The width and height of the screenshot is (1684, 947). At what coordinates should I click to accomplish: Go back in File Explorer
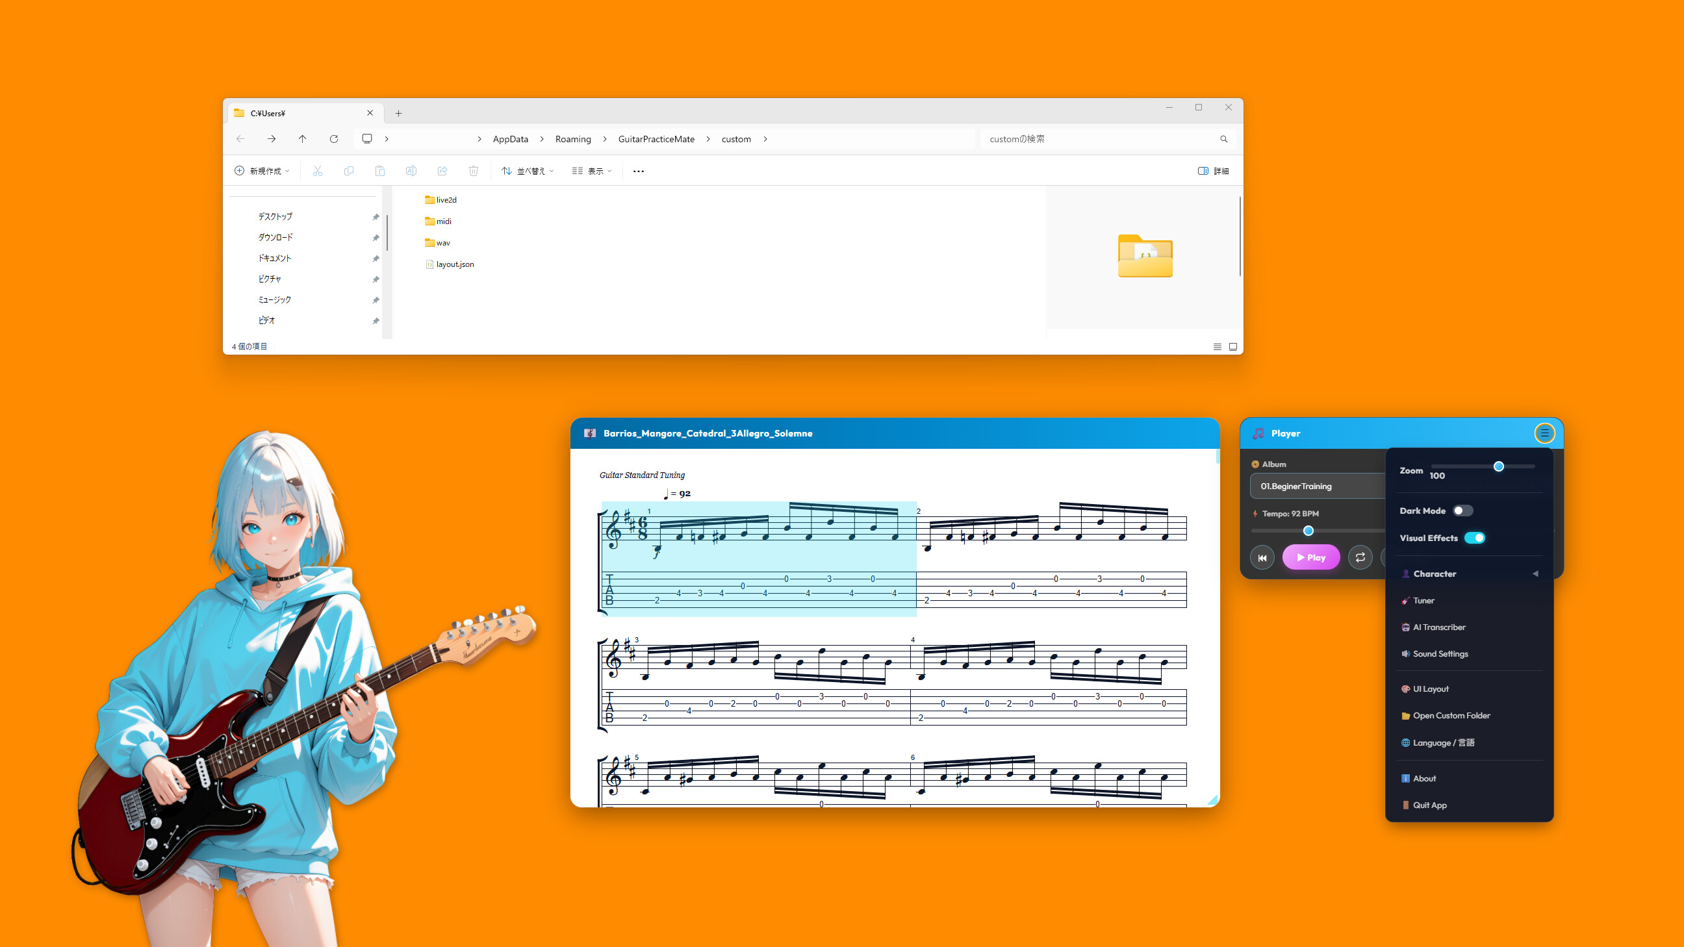pyautogui.click(x=240, y=138)
